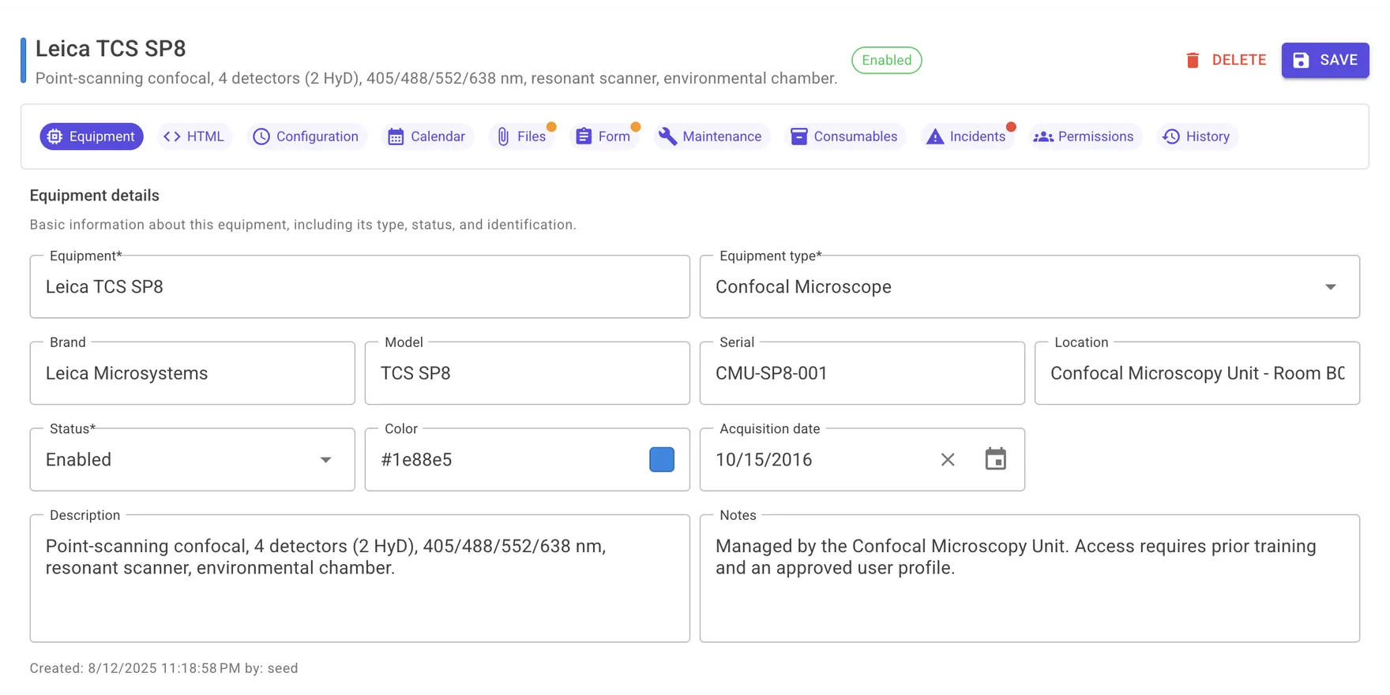Click the trash icon beside Delete

(x=1193, y=60)
